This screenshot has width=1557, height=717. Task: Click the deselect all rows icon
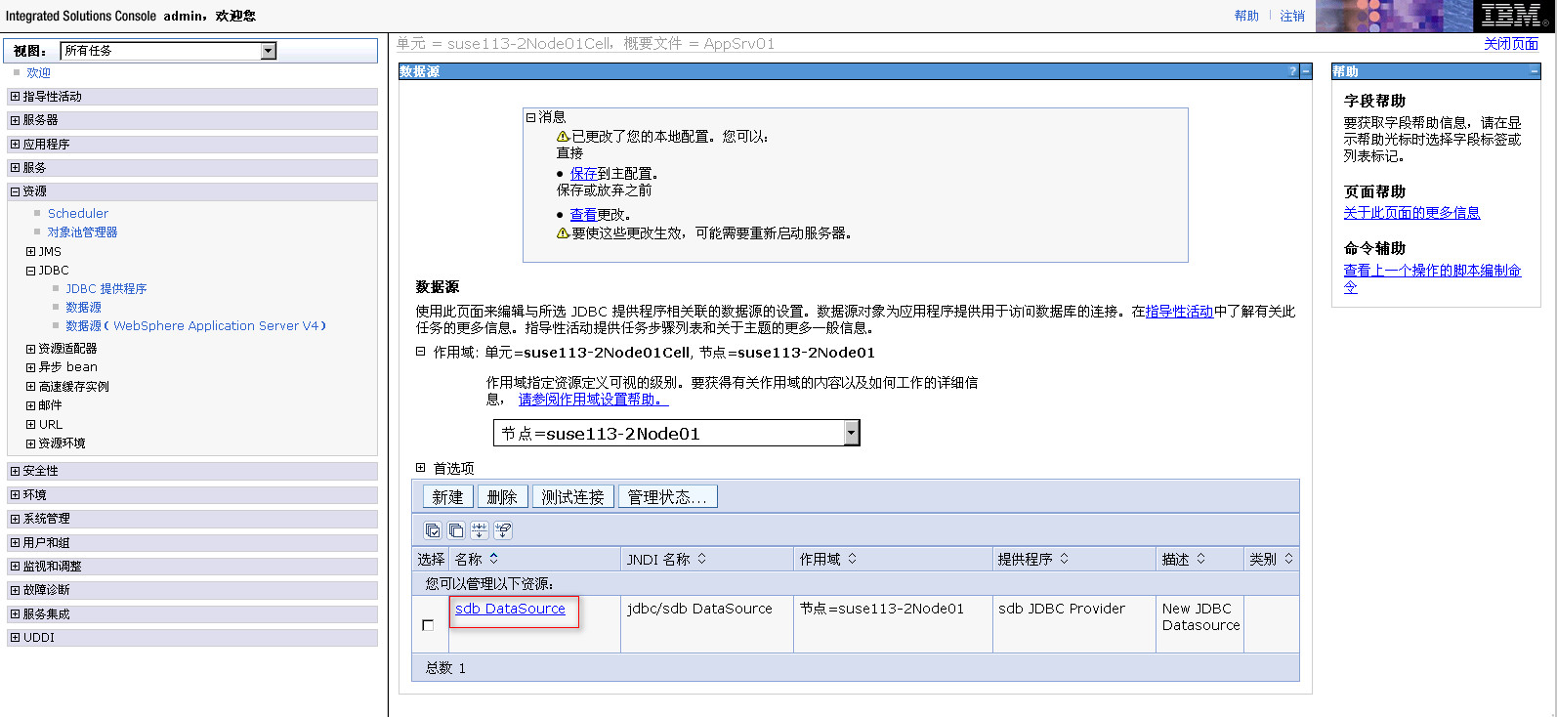456,530
